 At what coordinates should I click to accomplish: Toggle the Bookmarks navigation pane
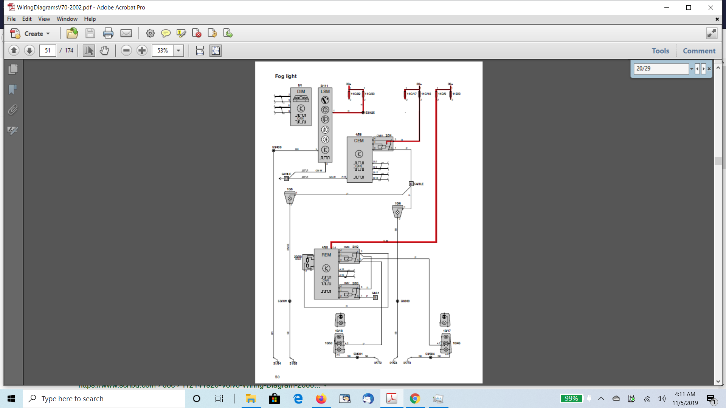point(13,90)
